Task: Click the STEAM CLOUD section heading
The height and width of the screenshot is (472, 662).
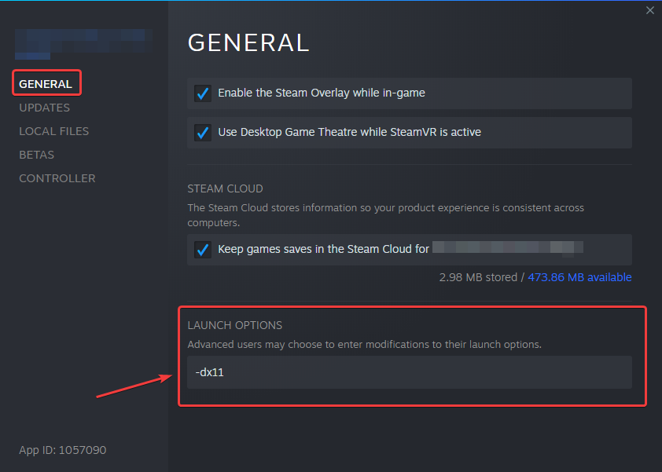Action: tap(225, 188)
